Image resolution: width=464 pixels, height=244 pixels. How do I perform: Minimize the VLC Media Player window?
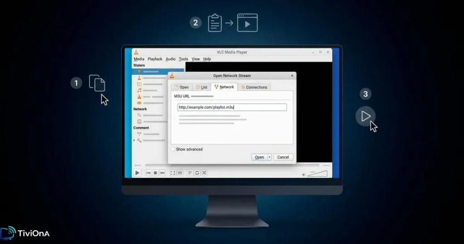tap(313, 52)
